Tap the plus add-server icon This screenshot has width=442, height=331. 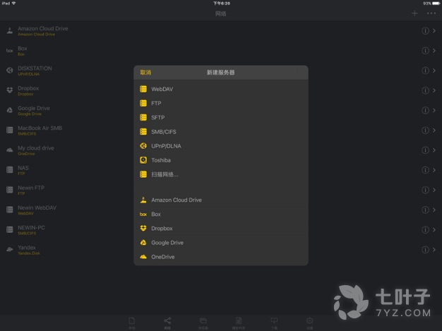click(414, 13)
